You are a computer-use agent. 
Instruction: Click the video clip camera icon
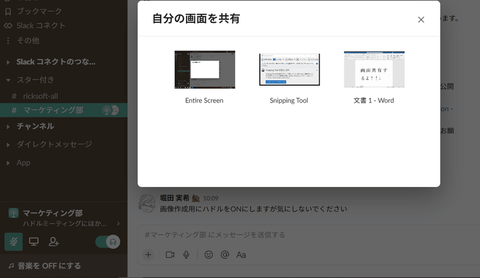point(170,255)
